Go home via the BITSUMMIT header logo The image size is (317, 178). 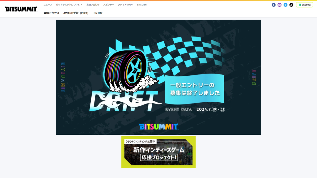coord(21,9)
